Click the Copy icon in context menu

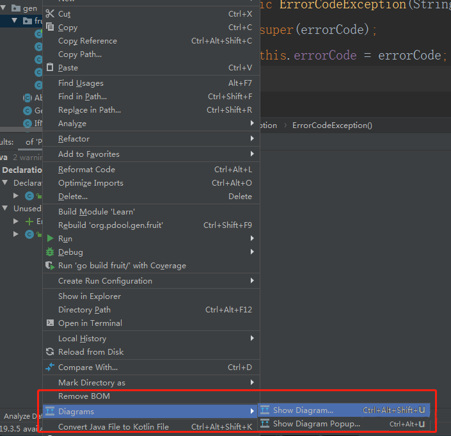click(x=50, y=28)
